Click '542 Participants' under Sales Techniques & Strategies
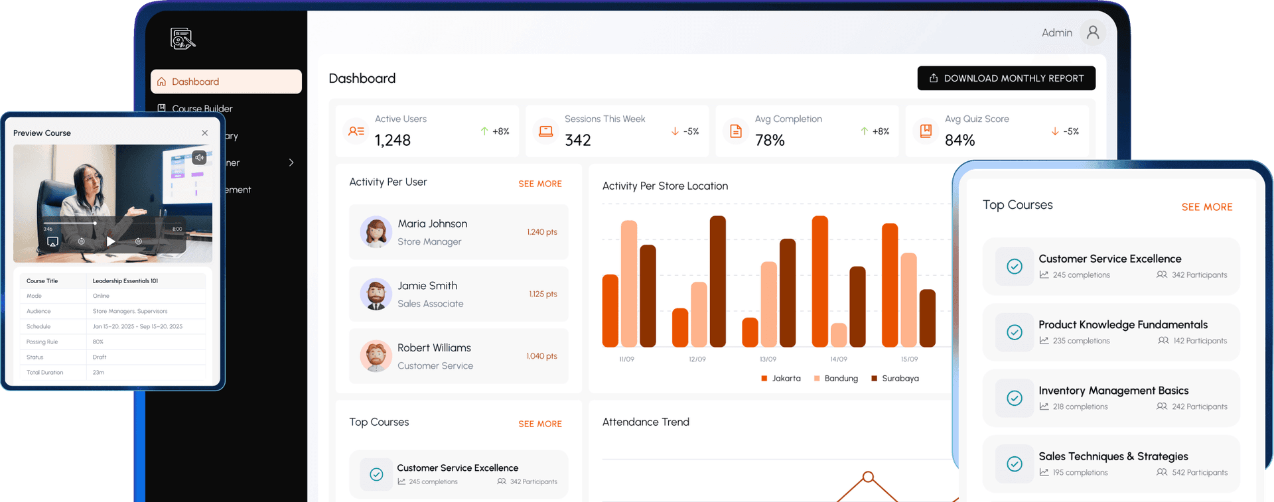 tap(1200, 472)
